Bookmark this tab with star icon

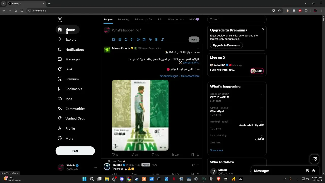click(279, 11)
